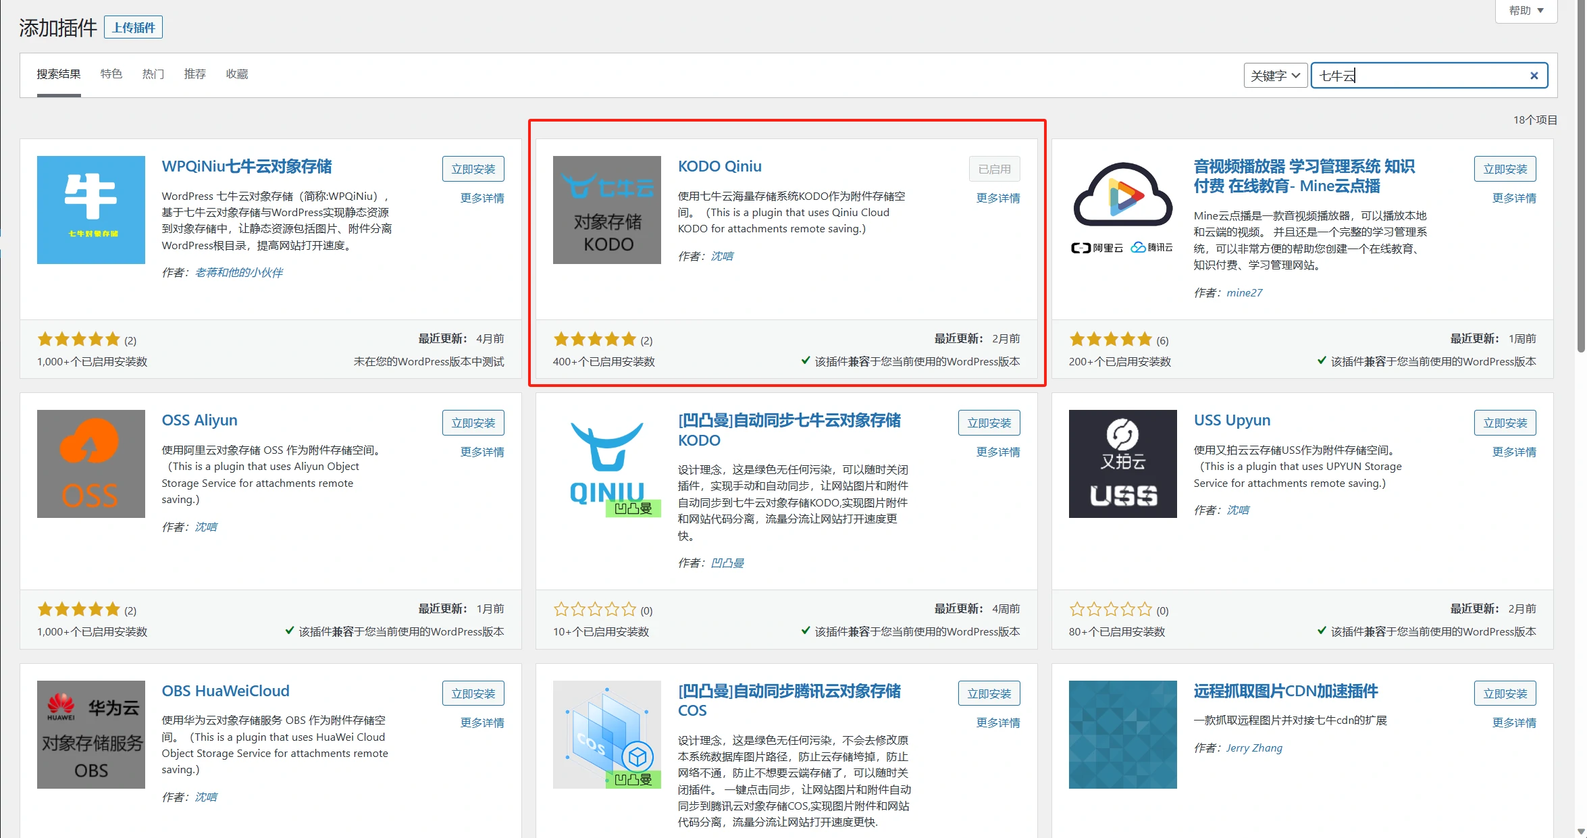
Task: Click the star rating of KODO Qiniu
Action: pyautogui.click(x=595, y=340)
